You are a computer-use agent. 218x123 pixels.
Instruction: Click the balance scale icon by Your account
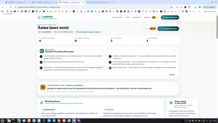171,103
